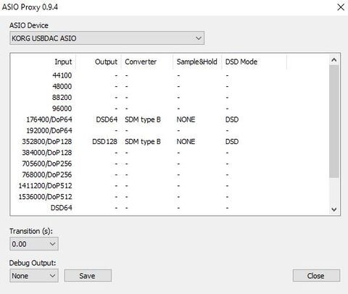The image size is (348, 294).
Task: Click the Save button
Action: [x=88, y=276]
